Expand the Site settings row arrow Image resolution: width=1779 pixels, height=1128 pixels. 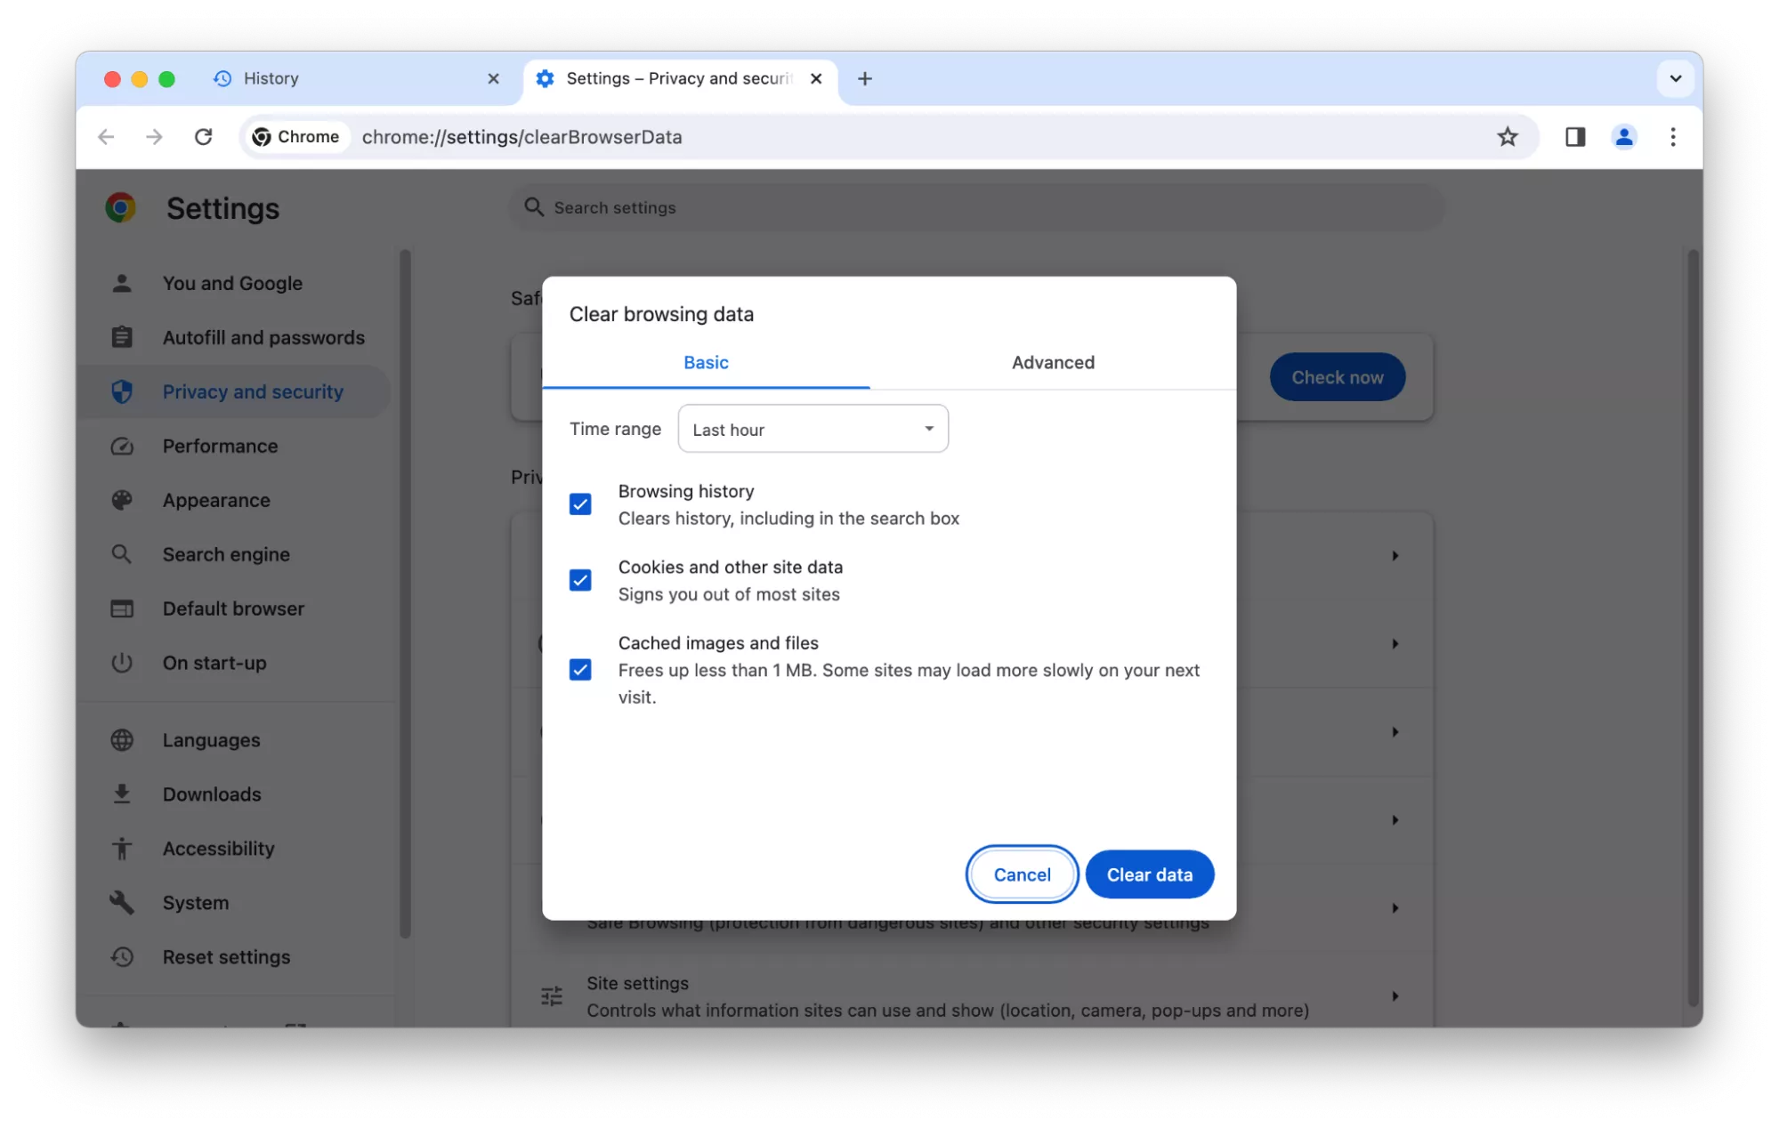tap(1395, 996)
